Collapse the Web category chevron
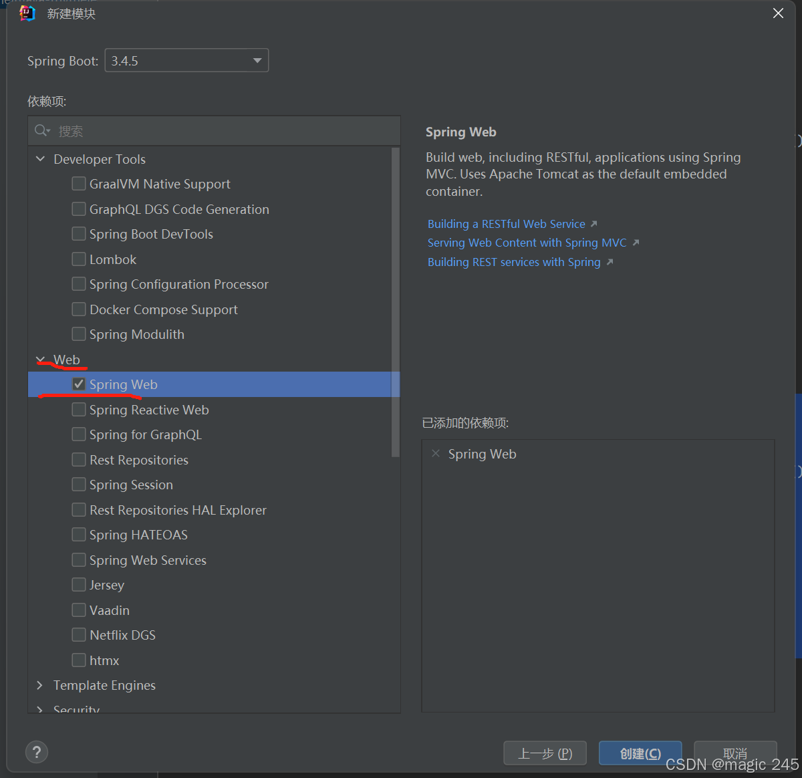The image size is (802, 778). coord(40,360)
